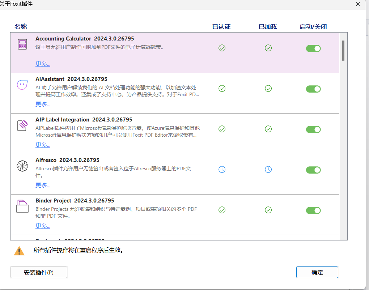369x290 pixels.
Task: Click Alfresco's pending loaded clock icon
Action: (268, 169)
